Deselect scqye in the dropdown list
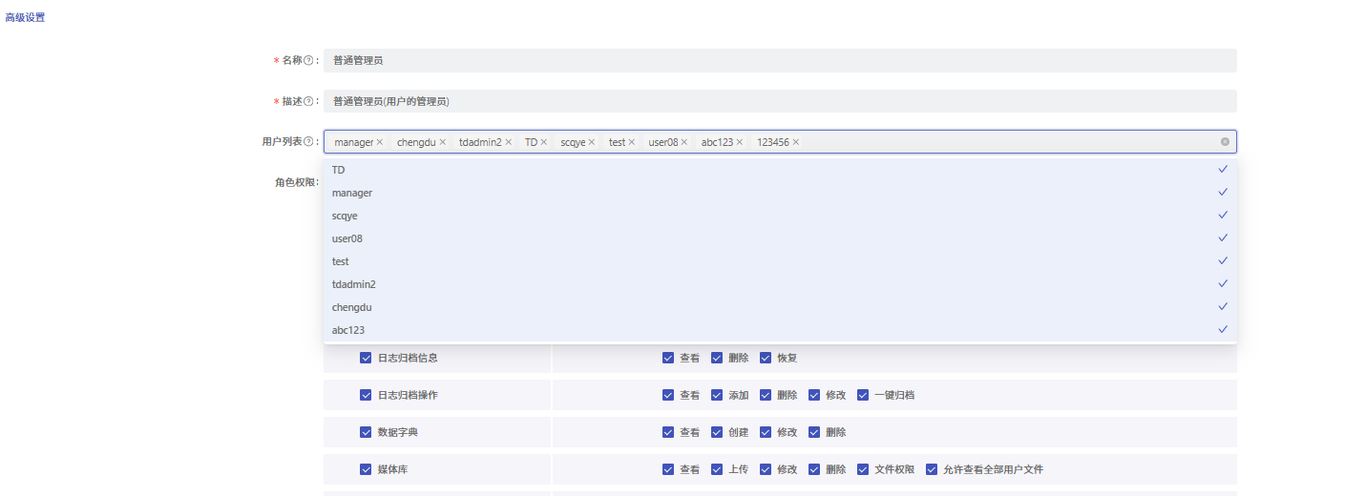This screenshot has height=496, width=1365. (780, 216)
